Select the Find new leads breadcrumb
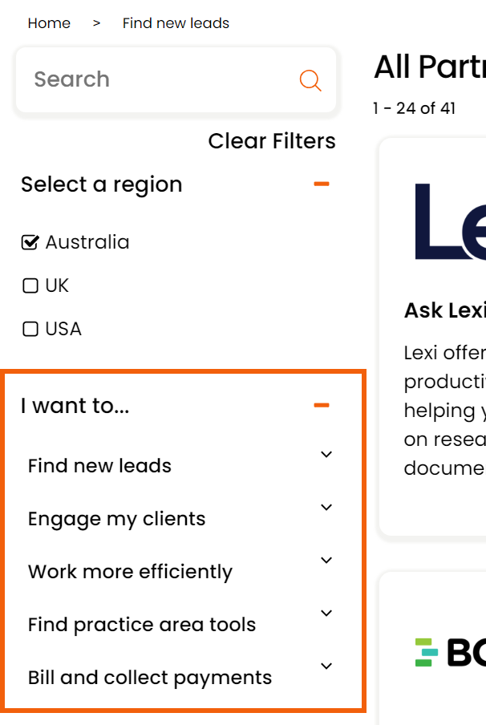486x725 pixels. (x=176, y=23)
